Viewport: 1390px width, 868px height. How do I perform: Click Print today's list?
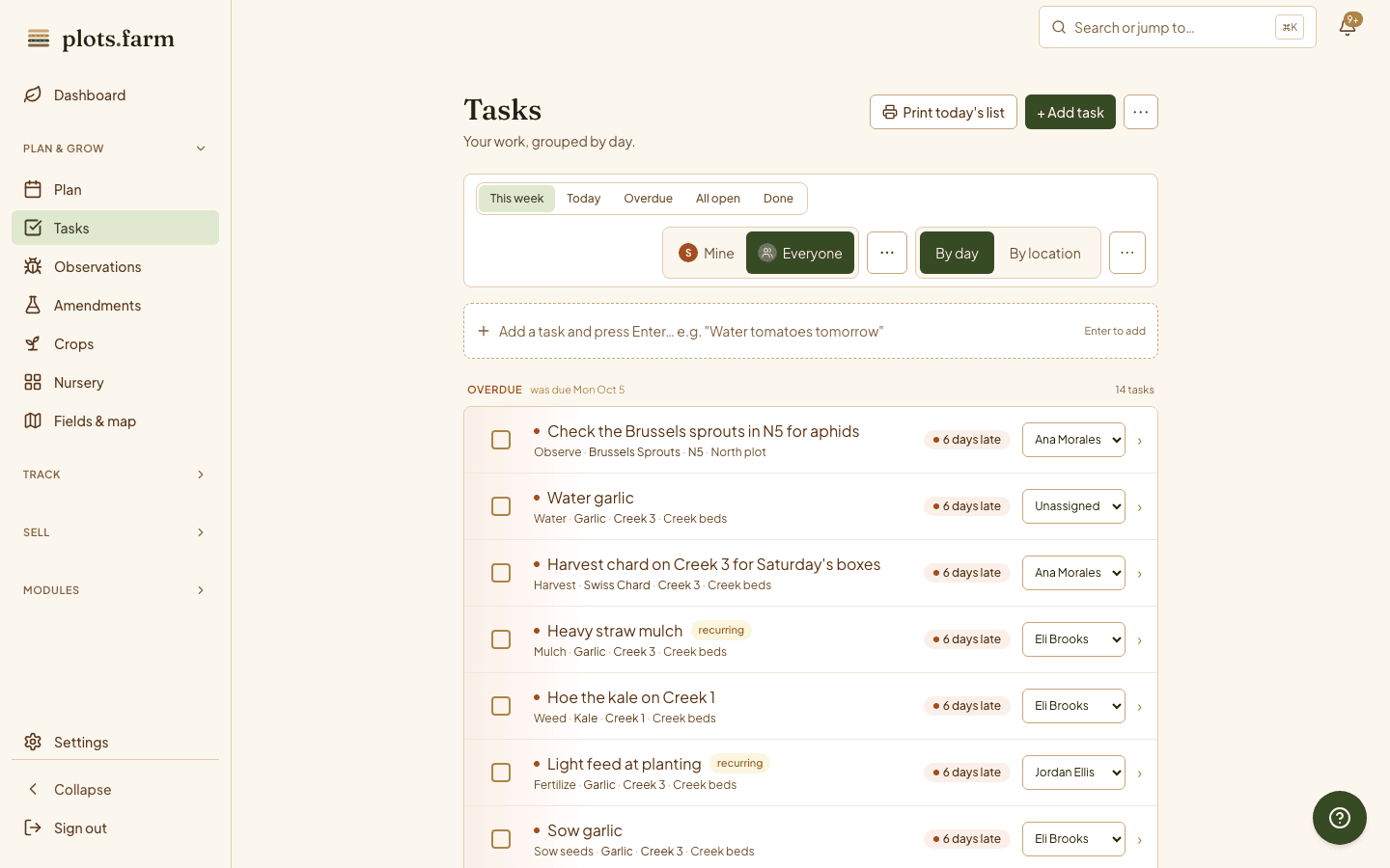[943, 112]
